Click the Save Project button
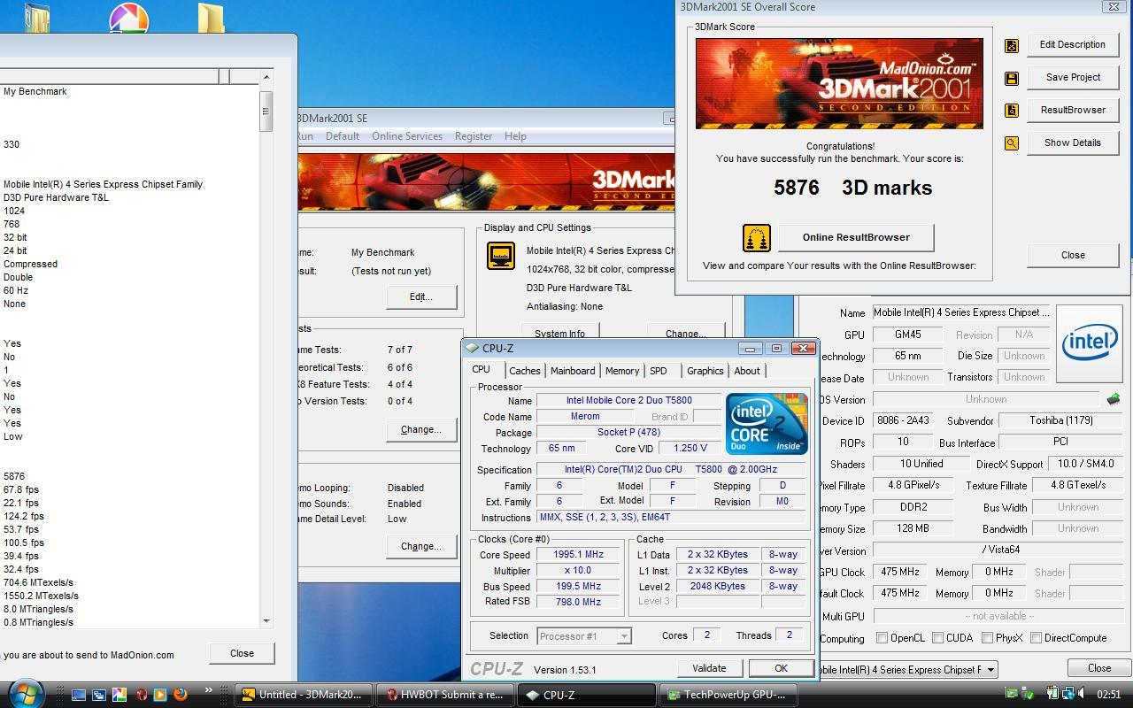Viewport: 1133px width, 708px height. 1072,78
